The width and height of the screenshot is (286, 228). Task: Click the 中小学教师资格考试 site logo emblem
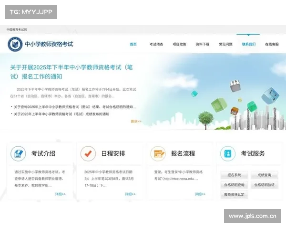click(x=15, y=44)
